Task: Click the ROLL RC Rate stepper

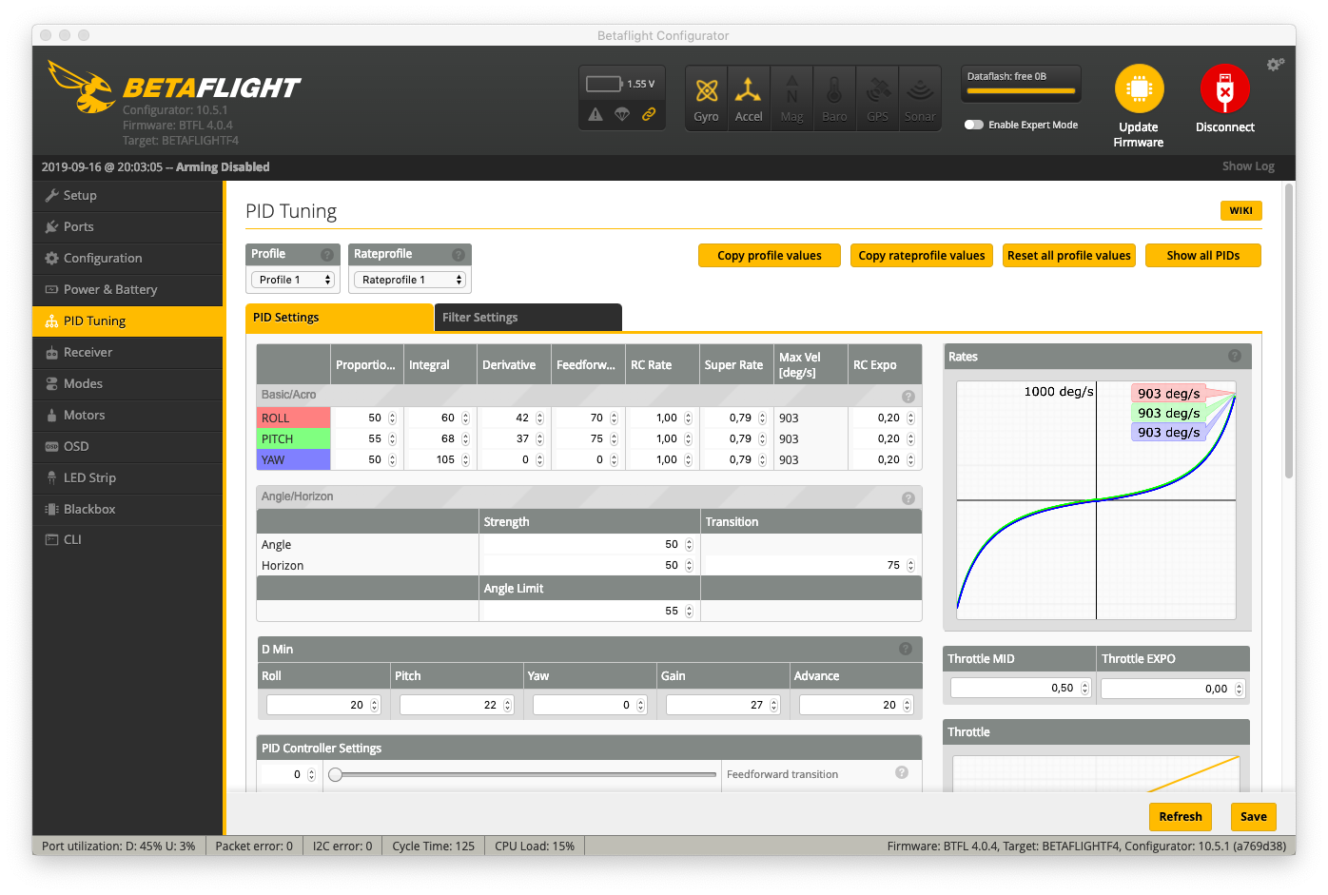Action: [x=688, y=418]
